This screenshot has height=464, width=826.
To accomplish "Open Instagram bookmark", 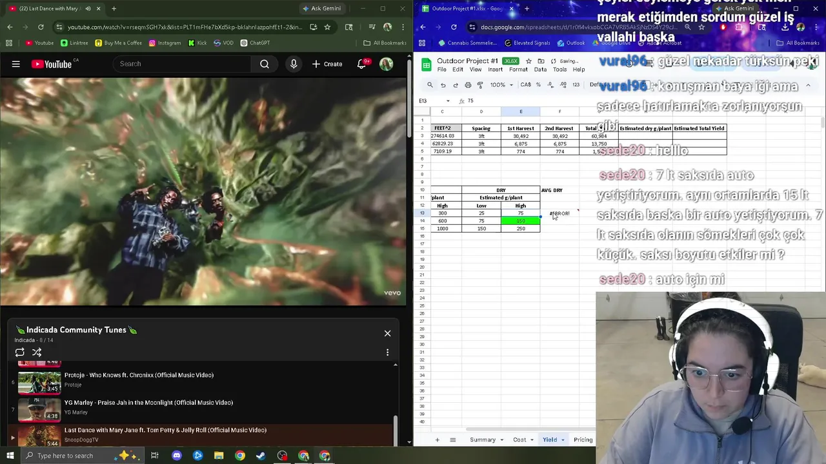I will coord(165,43).
